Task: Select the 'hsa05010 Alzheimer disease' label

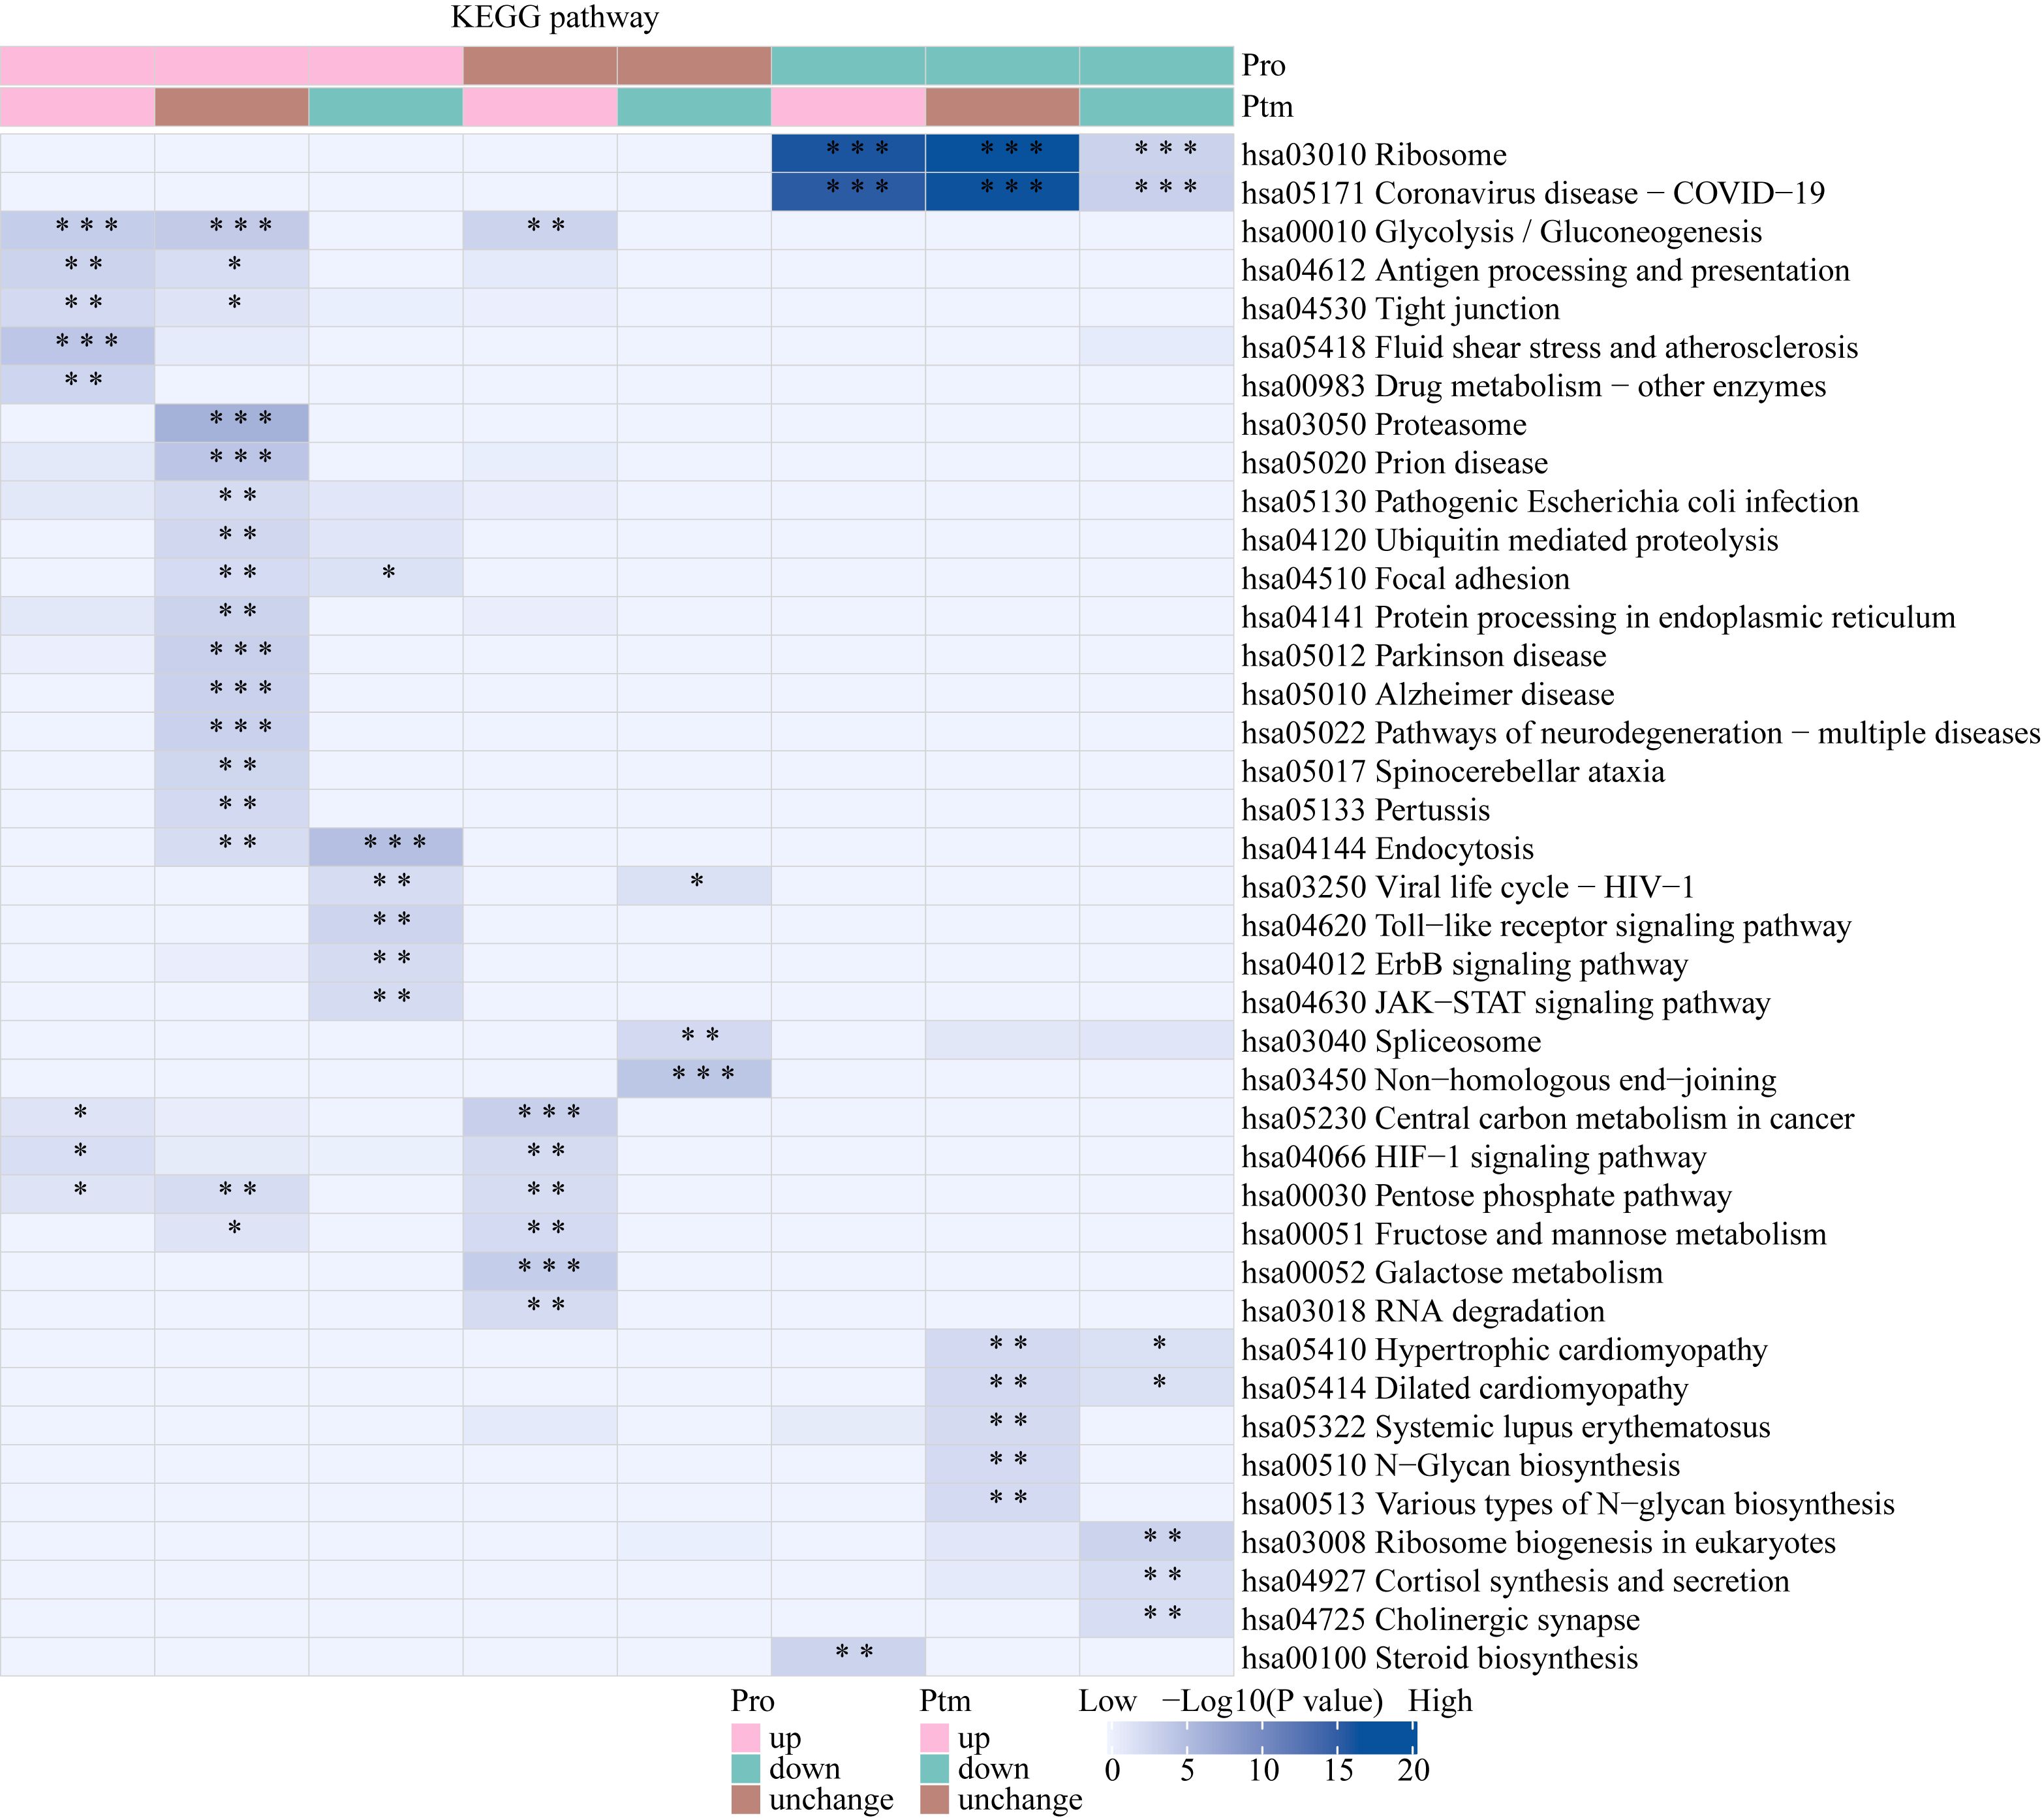Action: tap(1427, 694)
